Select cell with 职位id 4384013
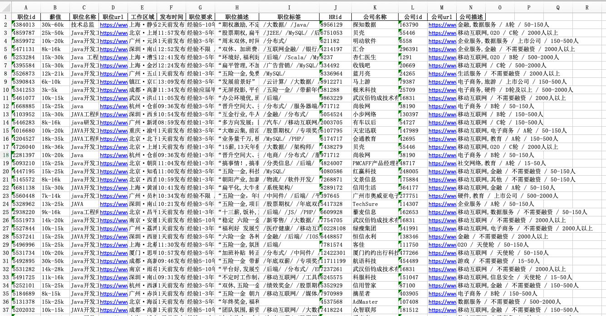 (x=26, y=25)
